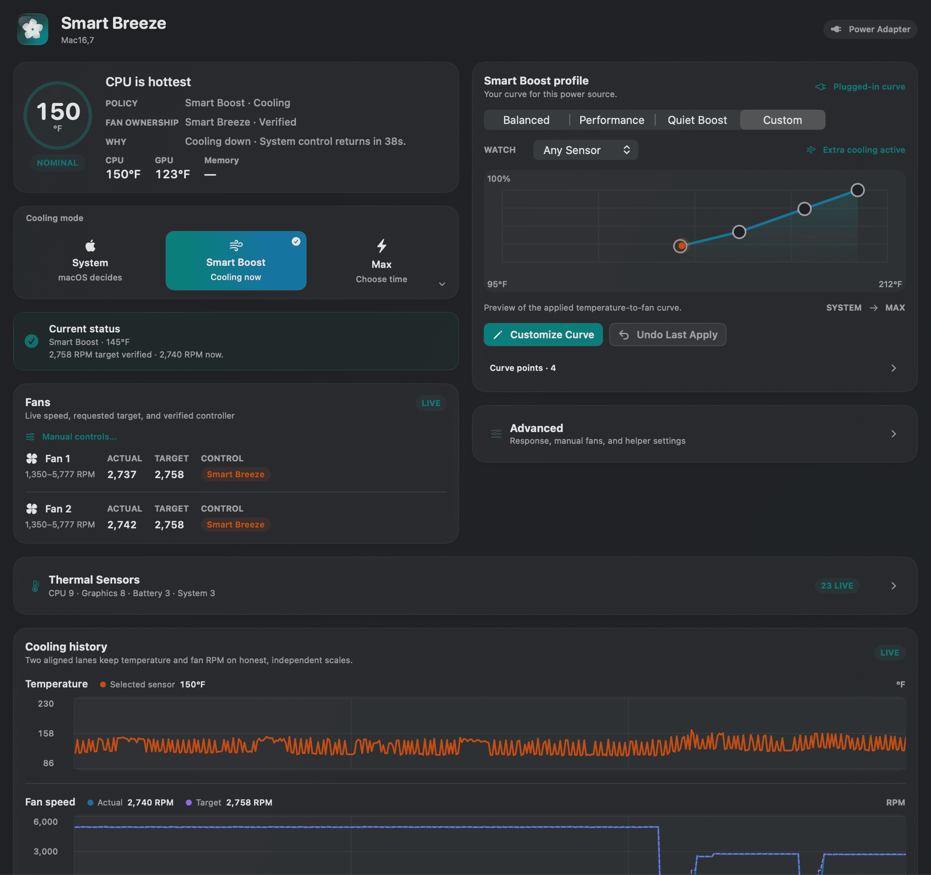Screen dimensions: 931x875
Task: Click the second curve control point
Action: click(x=739, y=232)
